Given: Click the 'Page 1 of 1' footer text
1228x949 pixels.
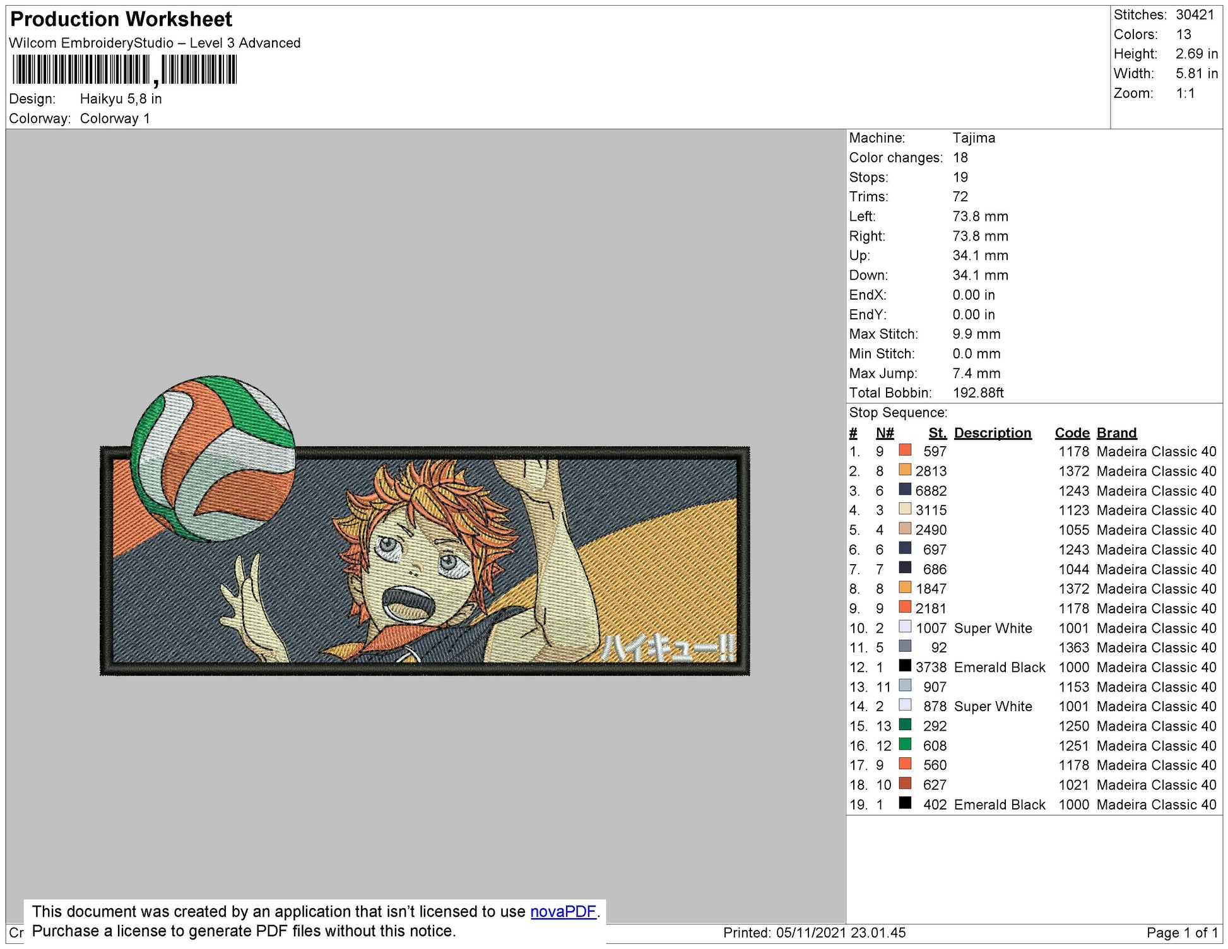Looking at the screenshot, I should click(x=1182, y=933).
